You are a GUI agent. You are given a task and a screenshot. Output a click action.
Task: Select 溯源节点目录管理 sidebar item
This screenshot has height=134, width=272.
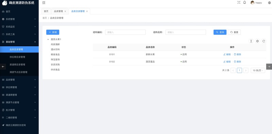coord(19,72)
